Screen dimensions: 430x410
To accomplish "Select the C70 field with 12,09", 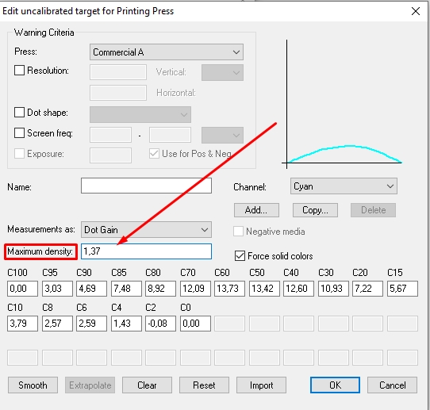I will 195,289.
